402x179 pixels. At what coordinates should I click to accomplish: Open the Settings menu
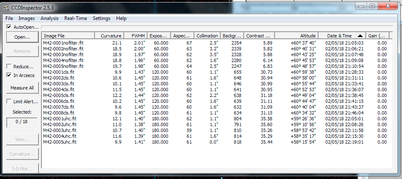(102, 18)
